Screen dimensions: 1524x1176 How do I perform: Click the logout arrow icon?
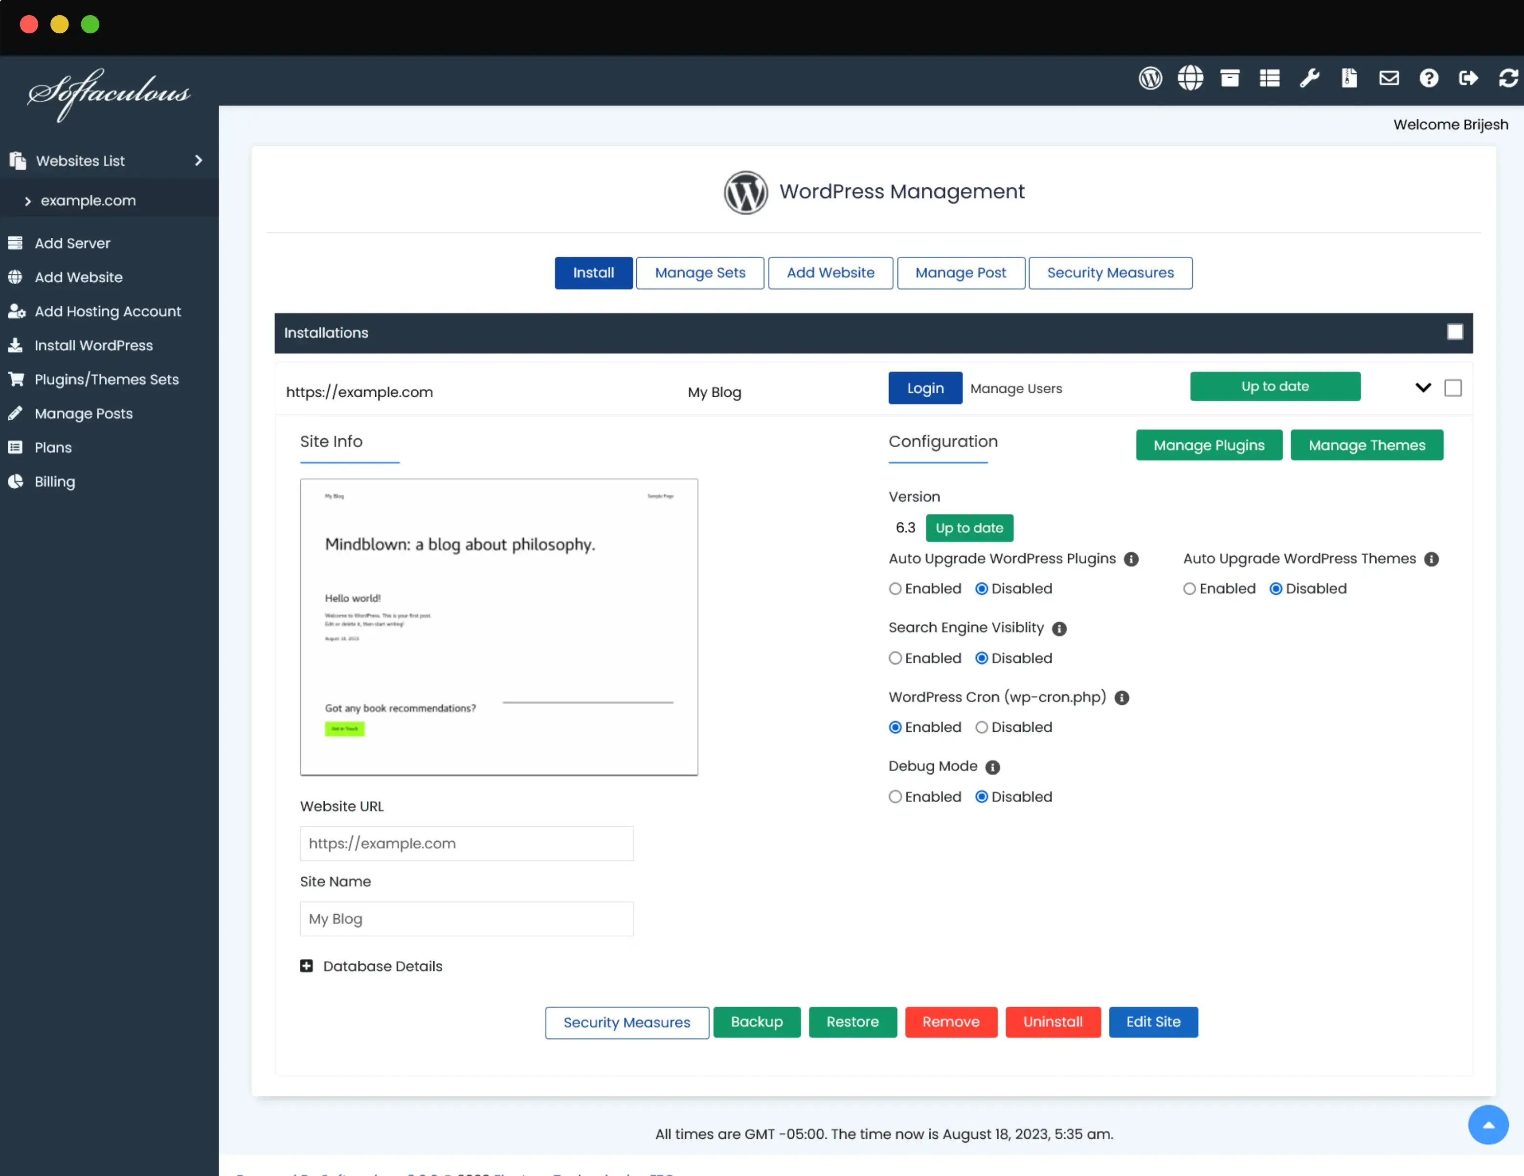pos(1468,78)
